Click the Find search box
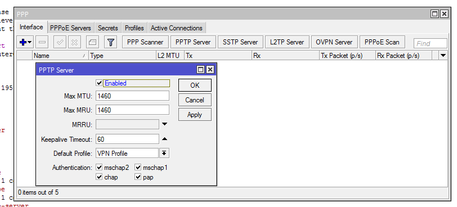Image resolution: width=457 pixels, height=207 pixels. click(431, 43)
